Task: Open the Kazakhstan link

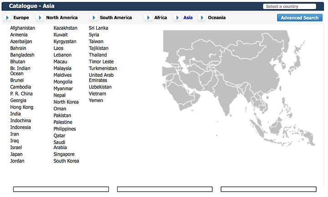Action: pyautogui.click(x=66, y=28)
